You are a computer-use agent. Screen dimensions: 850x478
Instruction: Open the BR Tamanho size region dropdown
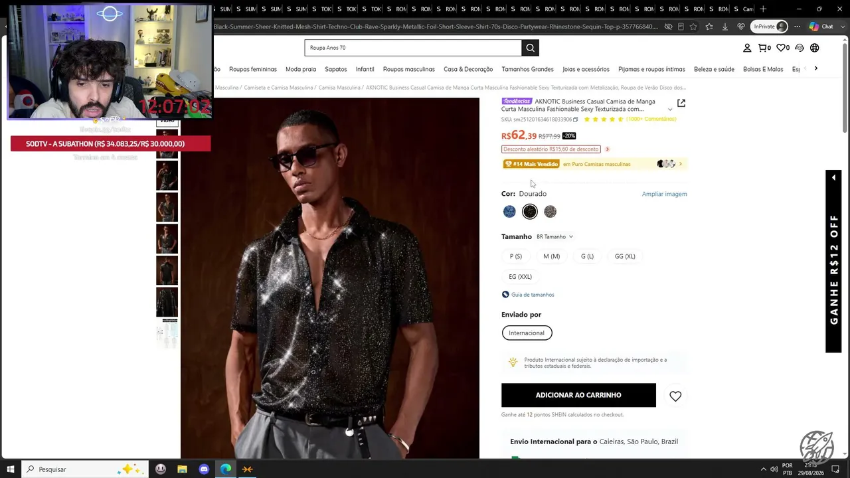(x=554, y=237)
